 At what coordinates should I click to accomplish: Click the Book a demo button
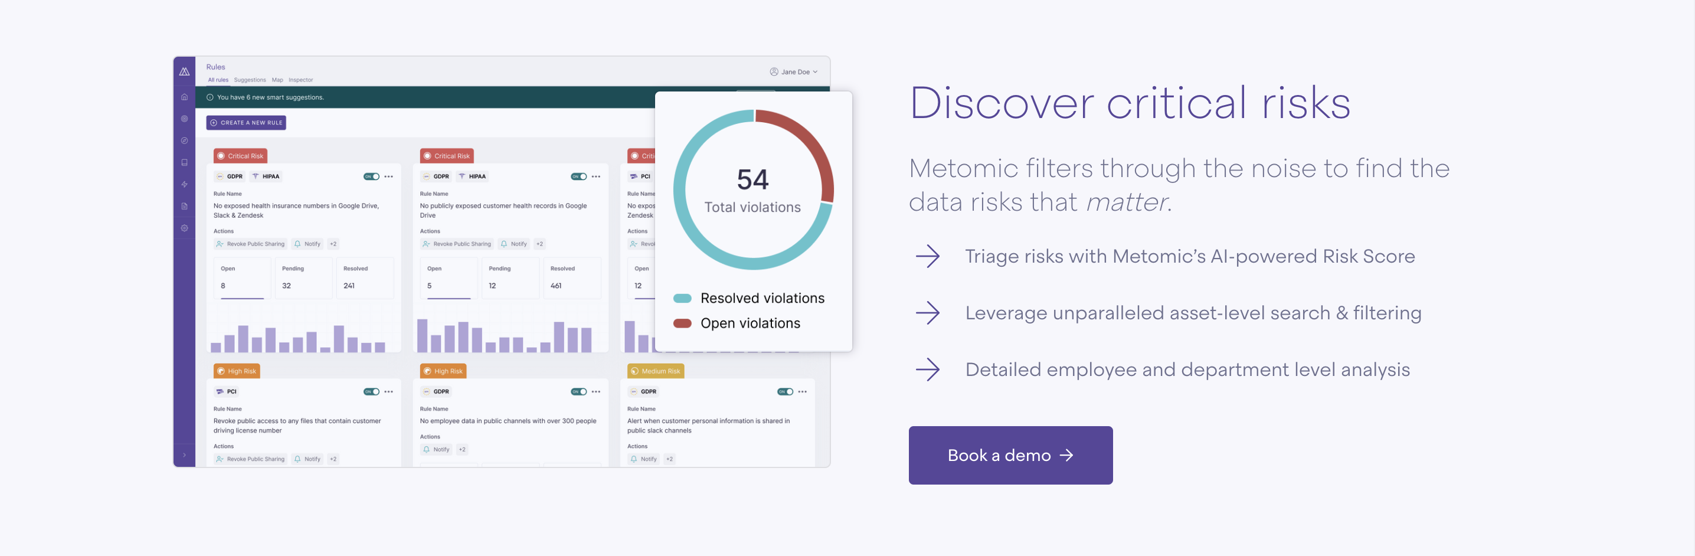pos(1010,454)
